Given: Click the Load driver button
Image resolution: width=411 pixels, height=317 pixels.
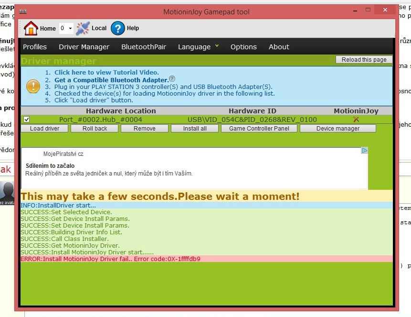Looking at the screenshot, I should click(44, 129).
